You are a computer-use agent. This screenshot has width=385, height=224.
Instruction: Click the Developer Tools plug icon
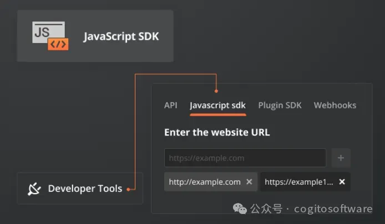pyautogui.click(x=34, y=189)
